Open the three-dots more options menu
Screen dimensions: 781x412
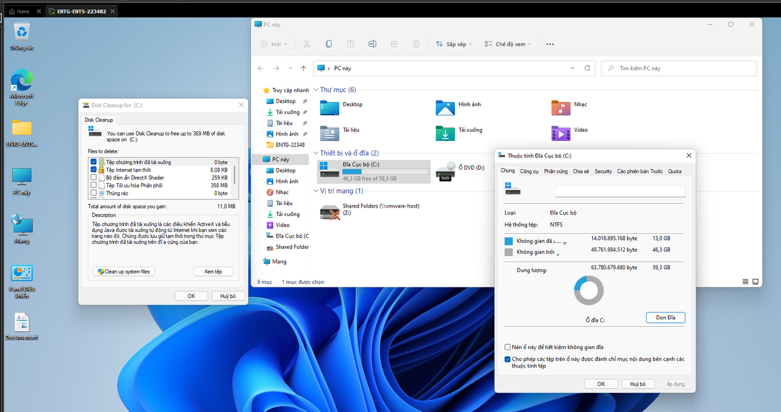(550, 44)
